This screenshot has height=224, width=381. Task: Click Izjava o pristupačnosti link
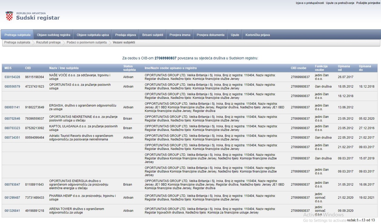309,3
